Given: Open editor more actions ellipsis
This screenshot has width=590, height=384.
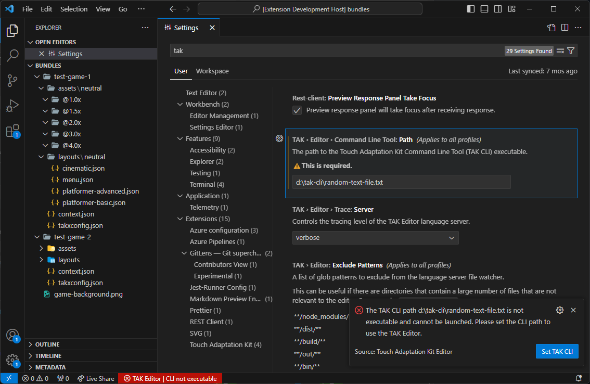Looking at the screenshot, I should click(x=578, y=28).
